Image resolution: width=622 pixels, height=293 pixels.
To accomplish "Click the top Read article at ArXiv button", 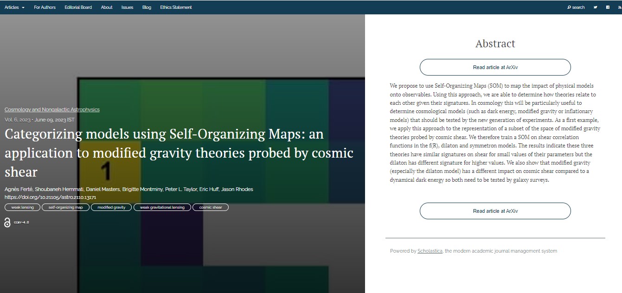I will pos(495,67).
